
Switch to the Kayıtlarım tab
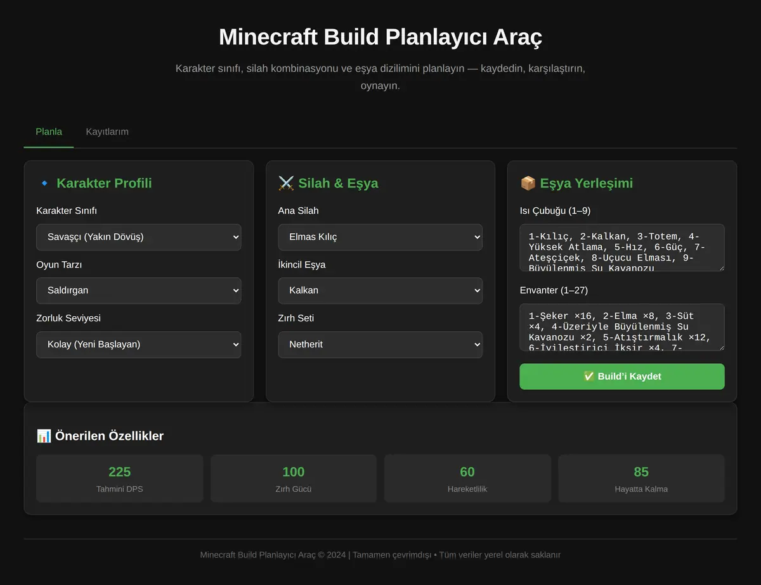(x=107, y=132)
